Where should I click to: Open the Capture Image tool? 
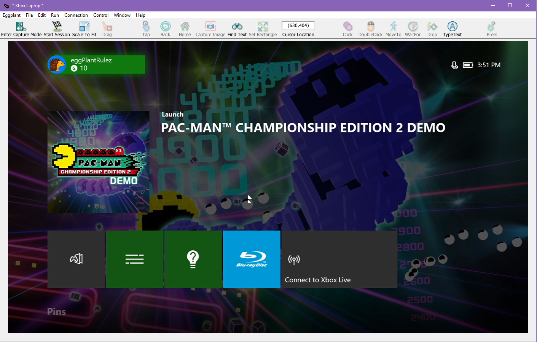210,26
